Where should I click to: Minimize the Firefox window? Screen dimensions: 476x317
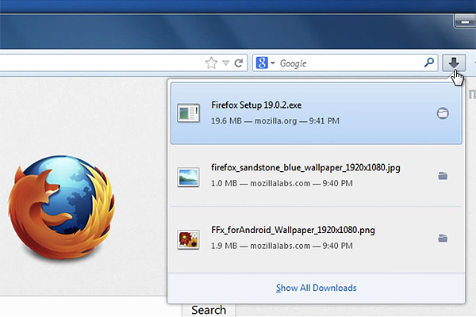click(x=465, y=21)
